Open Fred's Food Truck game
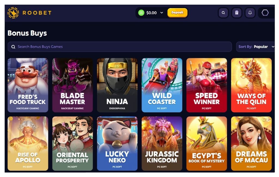This screenshot has height=177, width=279. tap(28, 85)
